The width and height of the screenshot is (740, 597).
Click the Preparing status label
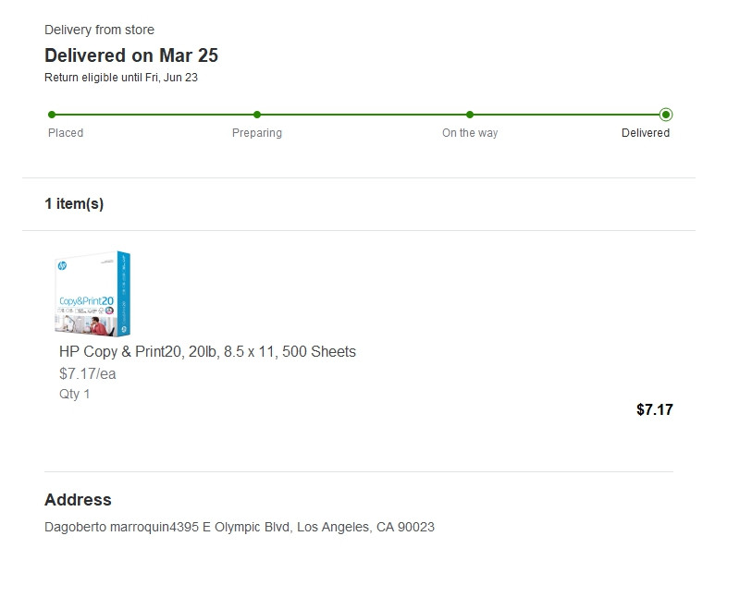point(257,133)
